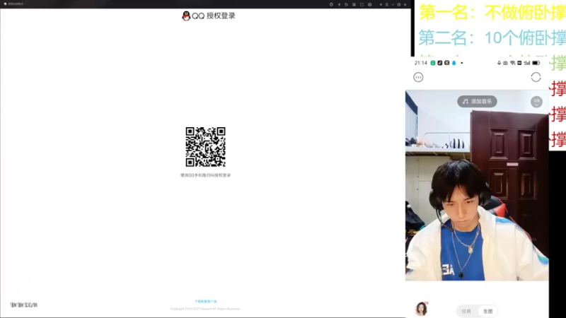The image size is (566, 318).
Task: Click the yellow 第一名 ranking line
Action: pyautogui.click(x=492, y=13)
